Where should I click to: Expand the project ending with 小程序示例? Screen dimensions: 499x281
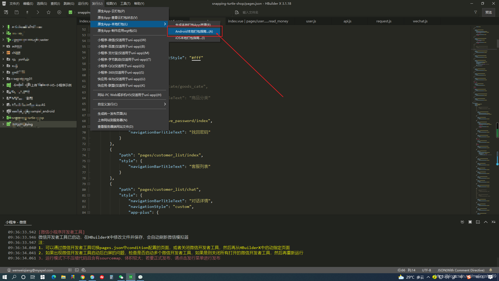pyautogui.click(x=3, y=85)
